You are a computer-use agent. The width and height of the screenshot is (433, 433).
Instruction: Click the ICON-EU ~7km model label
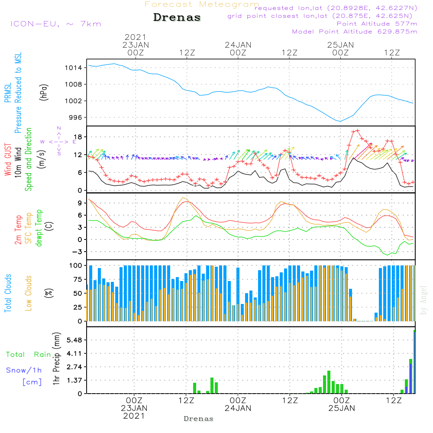tap(55, 24)
